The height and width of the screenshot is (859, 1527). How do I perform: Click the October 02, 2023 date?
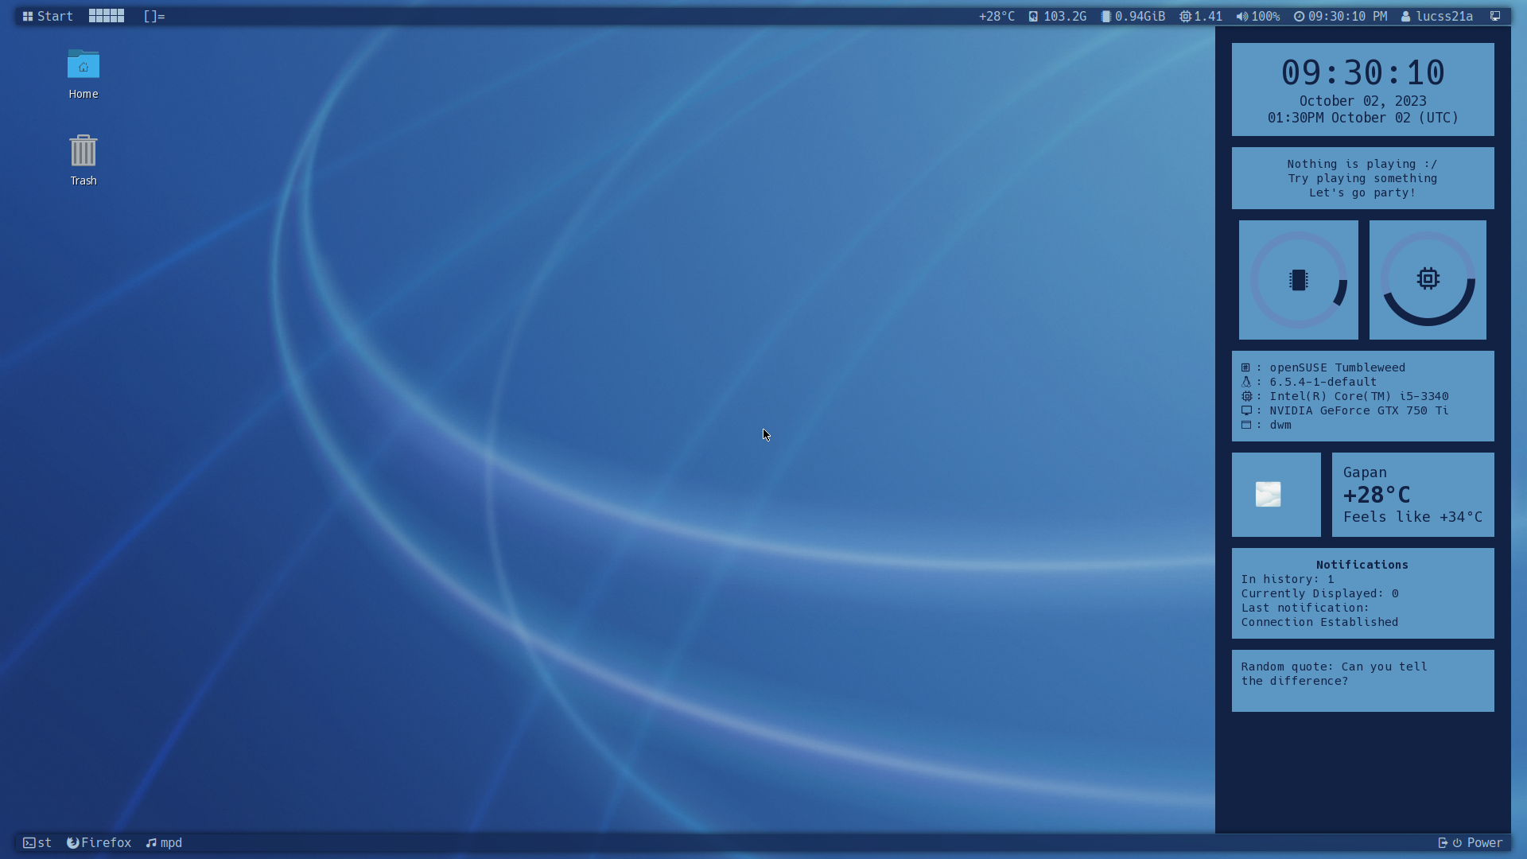1362,101
